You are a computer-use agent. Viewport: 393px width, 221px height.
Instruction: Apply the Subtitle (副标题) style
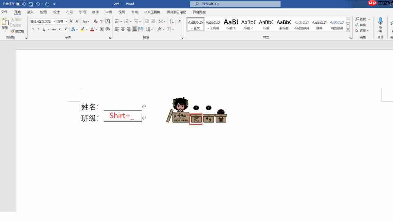pyautogui.click(x=284, y=25)
